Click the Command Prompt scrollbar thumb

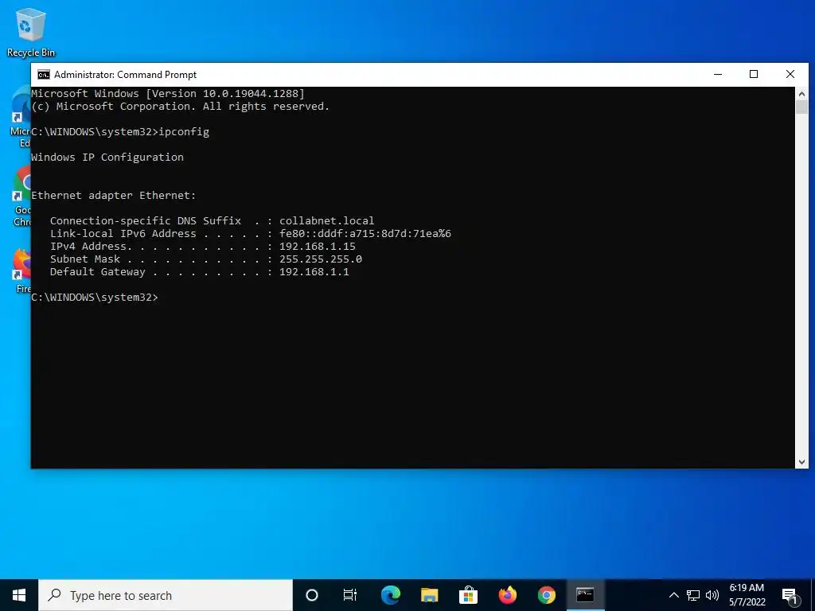pos(801,107)
